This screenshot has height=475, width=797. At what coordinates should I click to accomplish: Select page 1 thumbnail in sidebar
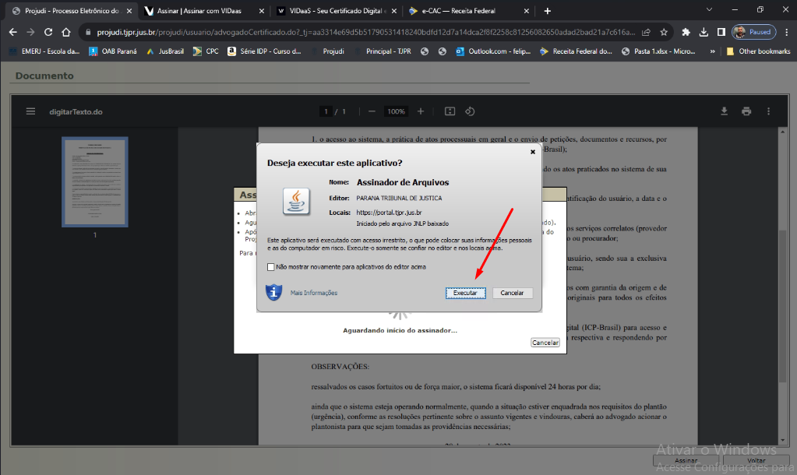(x=95, y=181)
